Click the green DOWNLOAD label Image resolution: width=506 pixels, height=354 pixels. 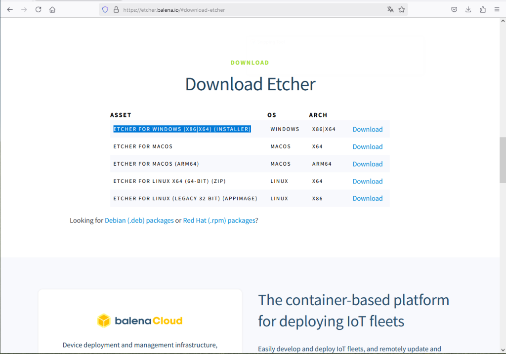250,63
